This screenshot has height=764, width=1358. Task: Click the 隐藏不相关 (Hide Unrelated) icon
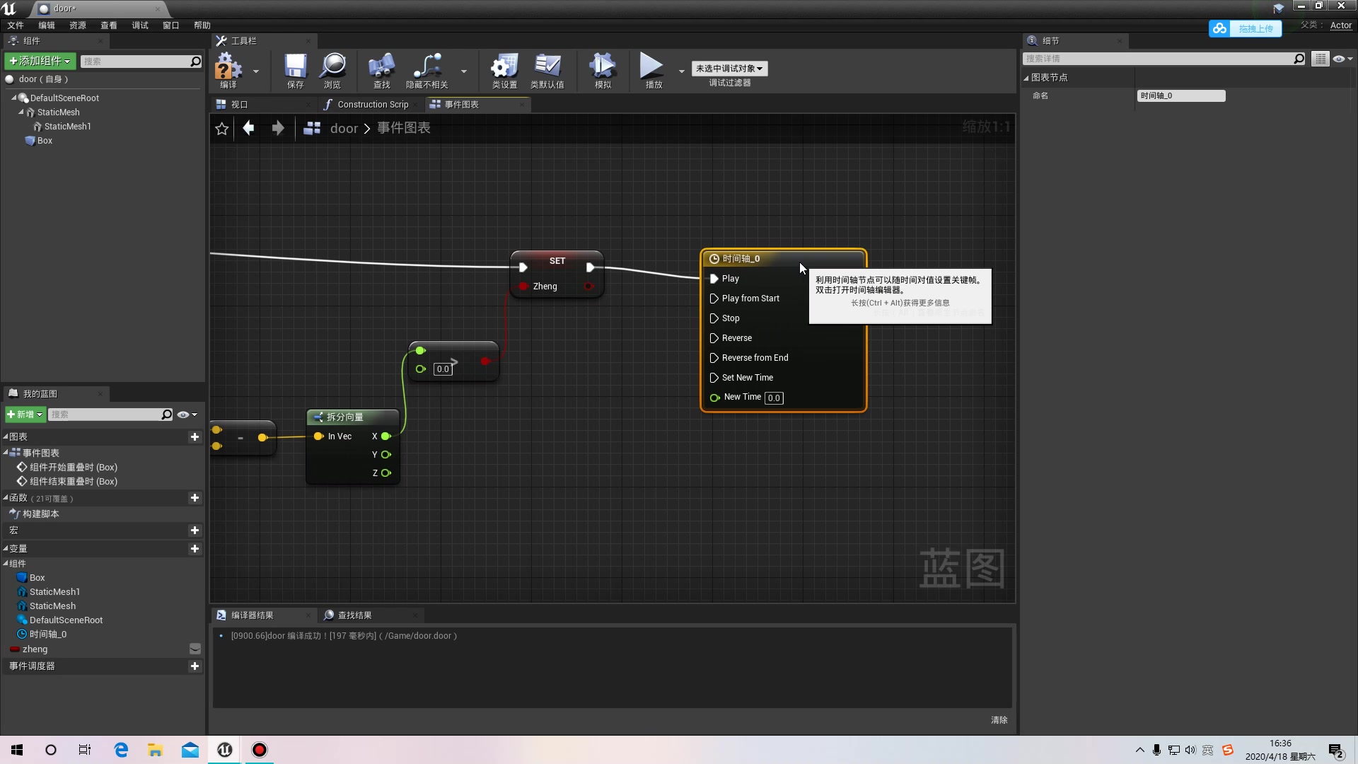click(428, 69)
